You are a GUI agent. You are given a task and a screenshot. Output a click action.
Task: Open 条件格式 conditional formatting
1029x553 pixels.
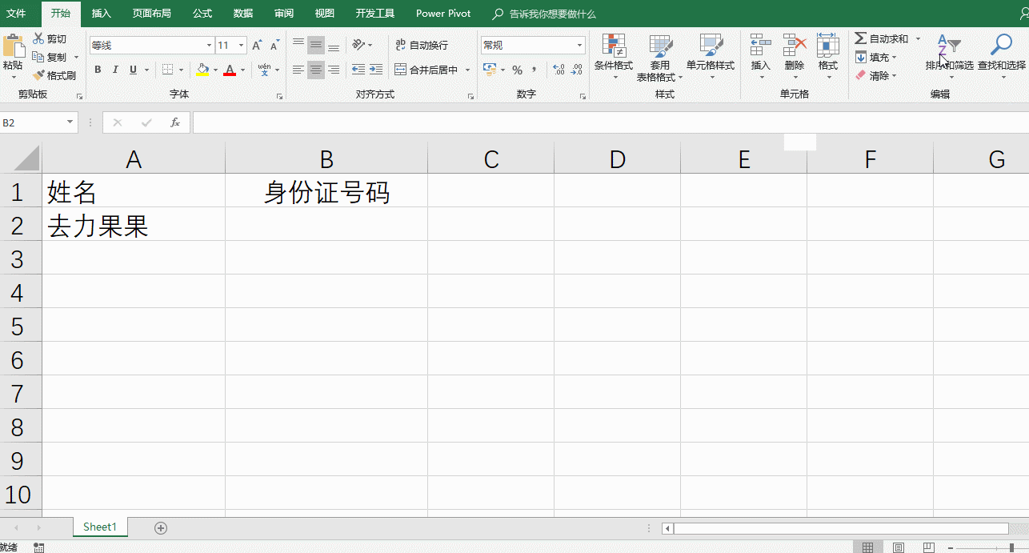click(x=614, y=57)
